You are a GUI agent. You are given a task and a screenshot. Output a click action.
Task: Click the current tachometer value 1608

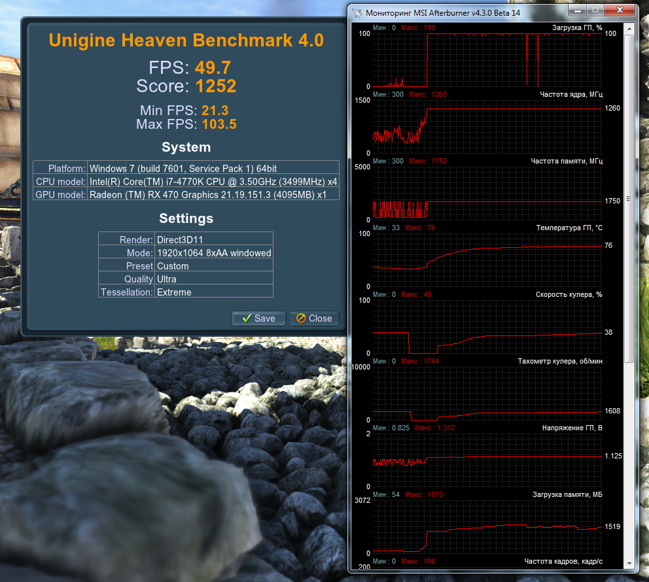tap(612, 411)
